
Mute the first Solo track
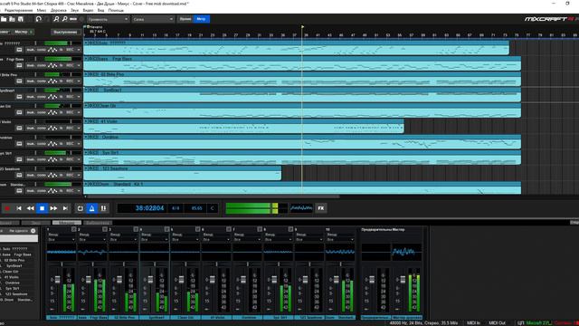31,50
